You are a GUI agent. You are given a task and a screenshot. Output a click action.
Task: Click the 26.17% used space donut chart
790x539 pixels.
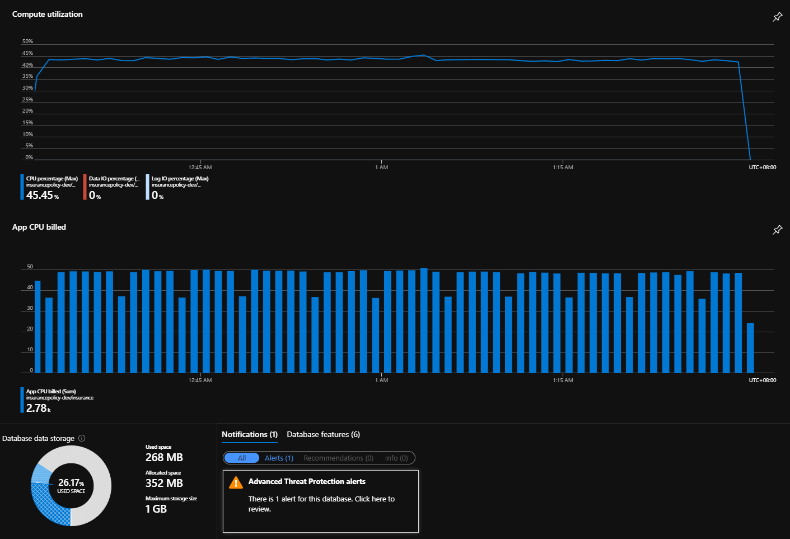pyautogui.click(x=71, y=486)
